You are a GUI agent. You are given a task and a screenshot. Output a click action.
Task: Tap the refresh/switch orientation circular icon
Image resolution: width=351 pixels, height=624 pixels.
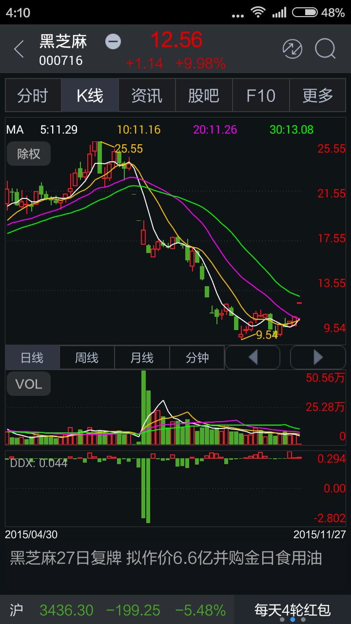pos(292,49)
